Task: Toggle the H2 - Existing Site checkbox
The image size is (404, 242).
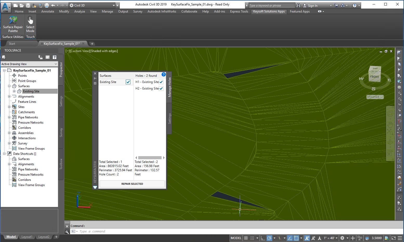Action: pos(161,88)
